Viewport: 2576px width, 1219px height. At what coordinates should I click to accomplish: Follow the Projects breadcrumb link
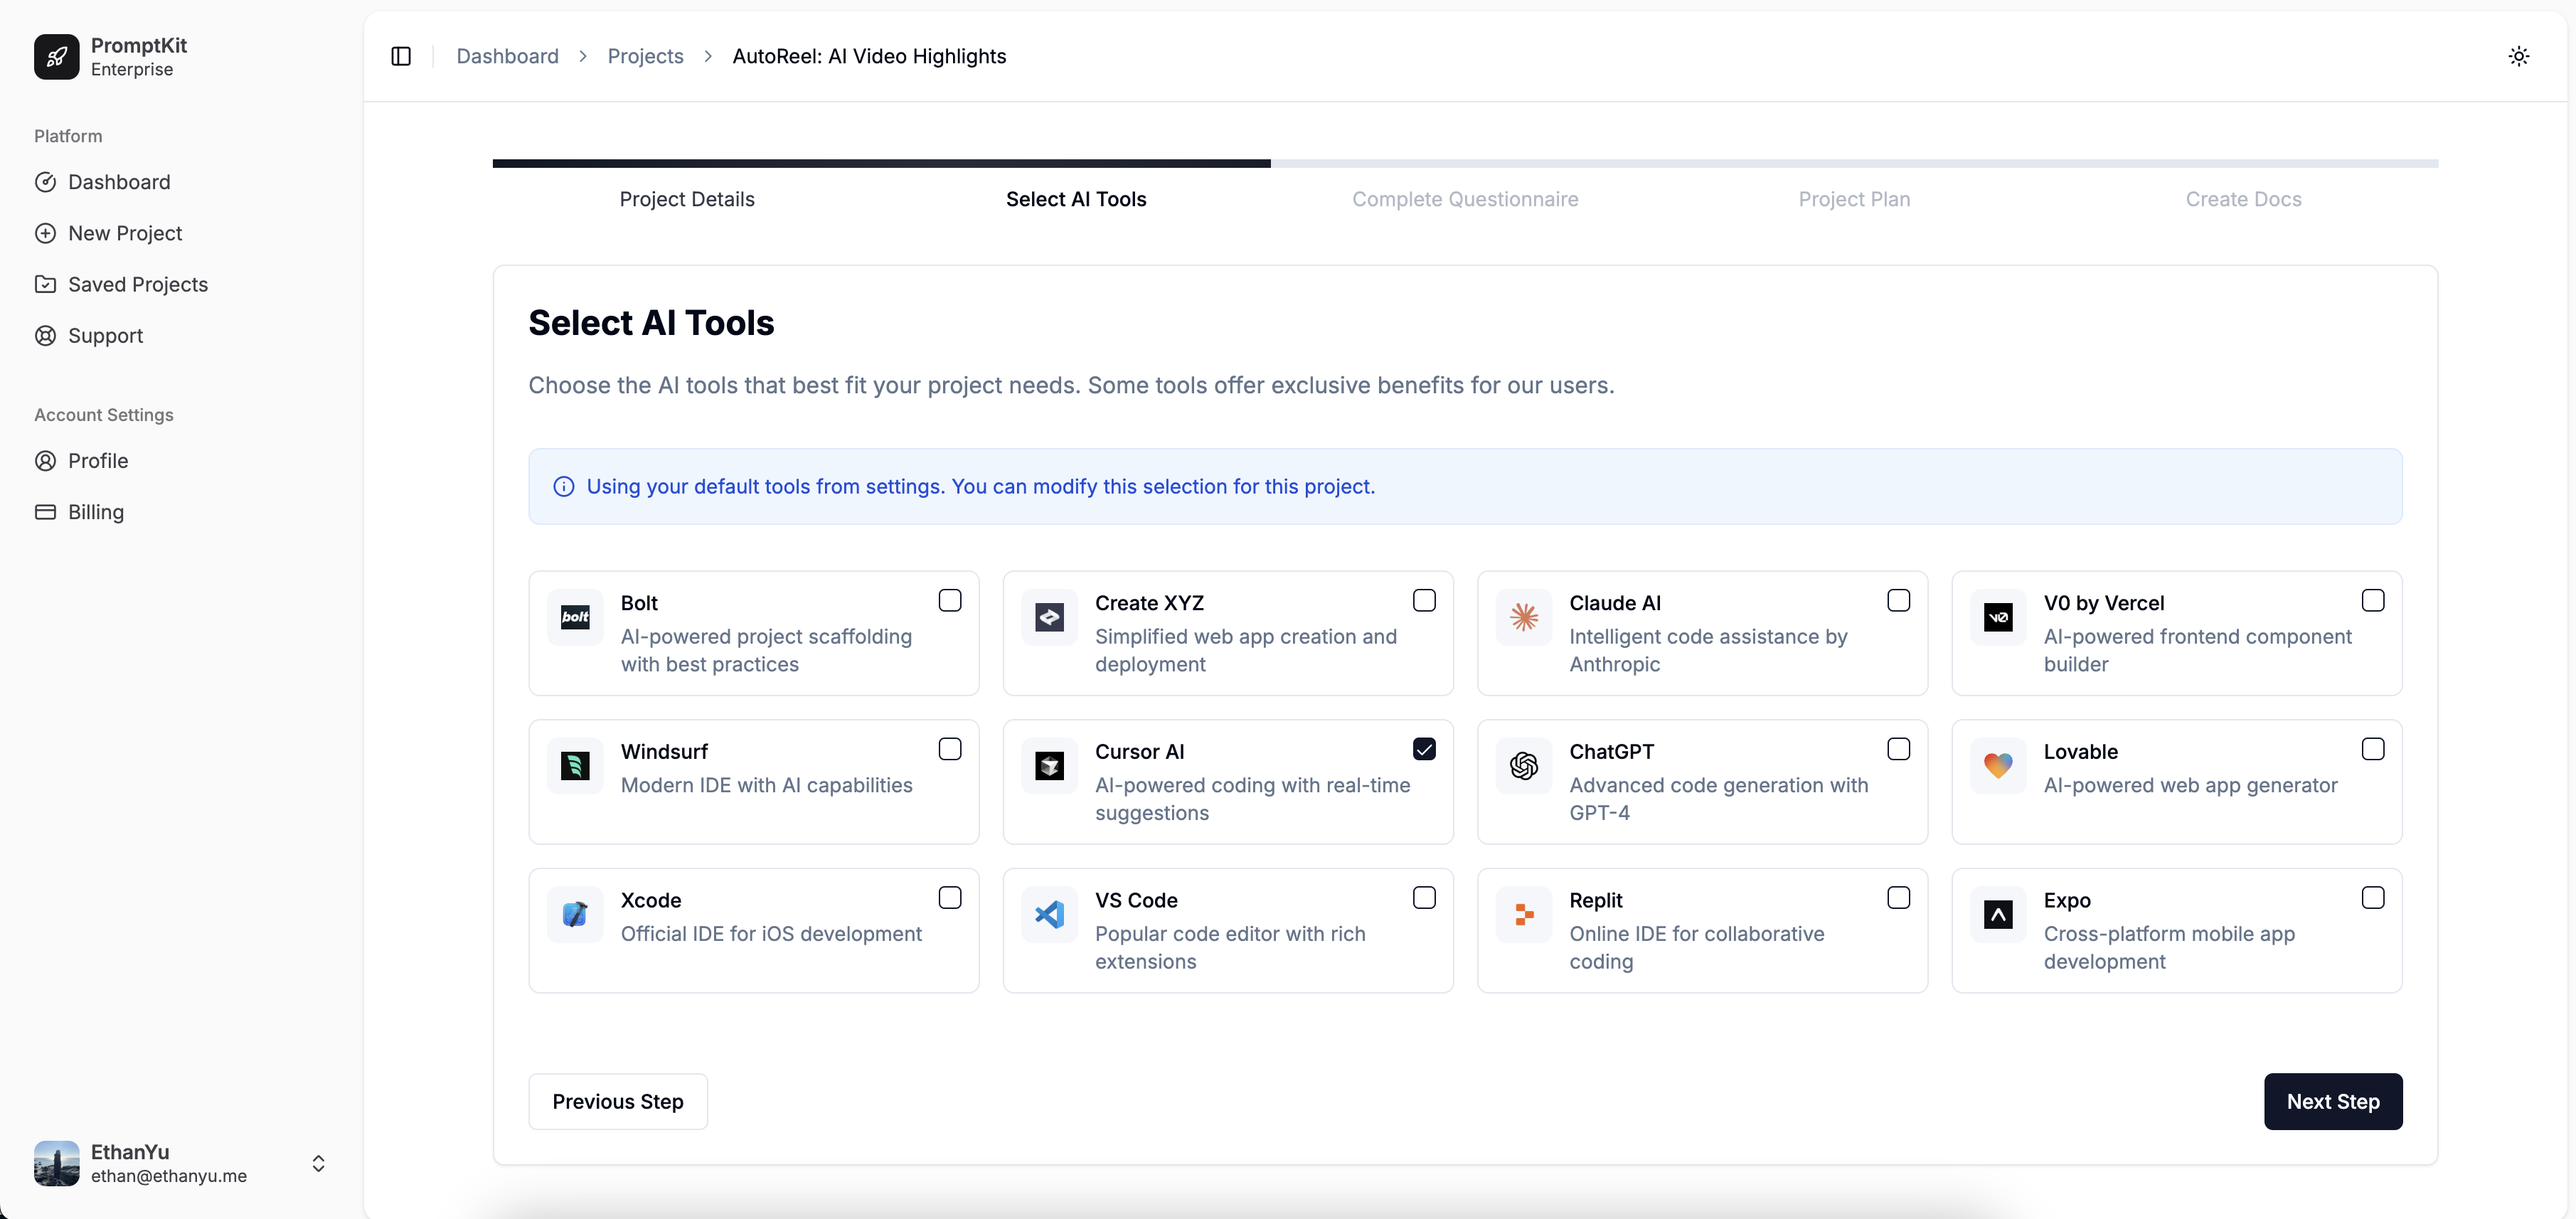point(645,56)
